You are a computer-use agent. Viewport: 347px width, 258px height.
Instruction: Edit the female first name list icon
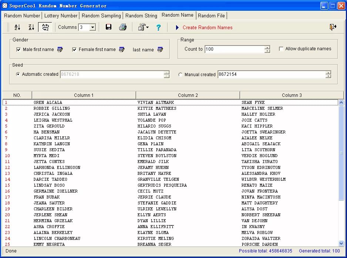[x=122, y=49]
